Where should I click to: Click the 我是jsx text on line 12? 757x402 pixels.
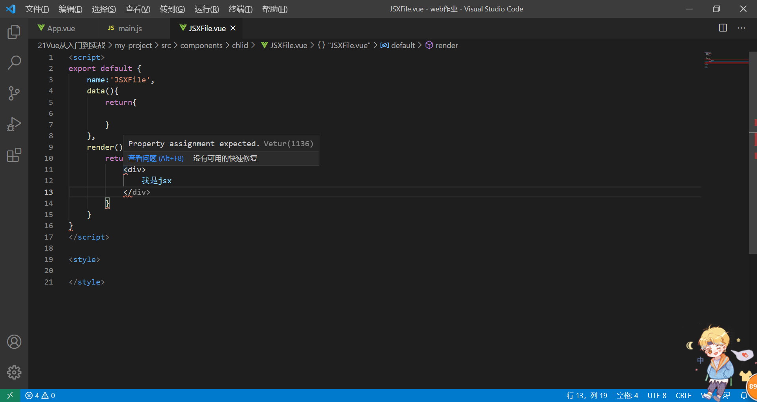tap(157, 181)
